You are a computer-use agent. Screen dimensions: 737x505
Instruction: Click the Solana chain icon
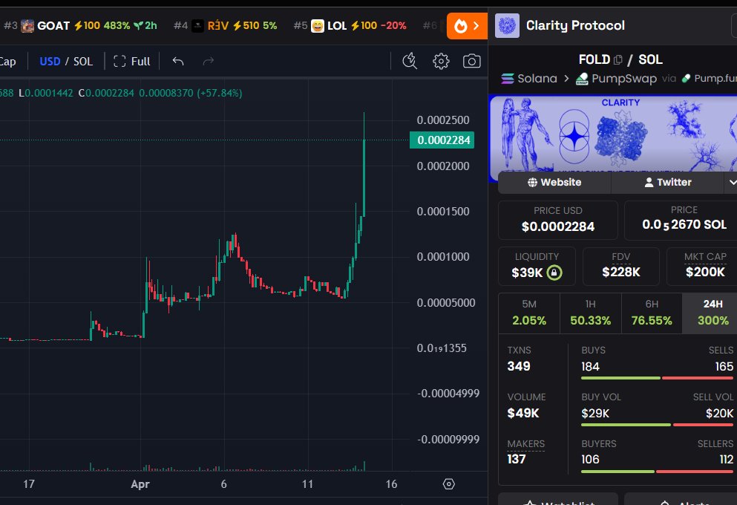(x=507, y=79)
